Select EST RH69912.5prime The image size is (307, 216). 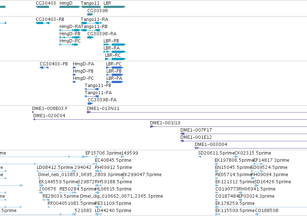pyautogui.click(x=98, y=171)
